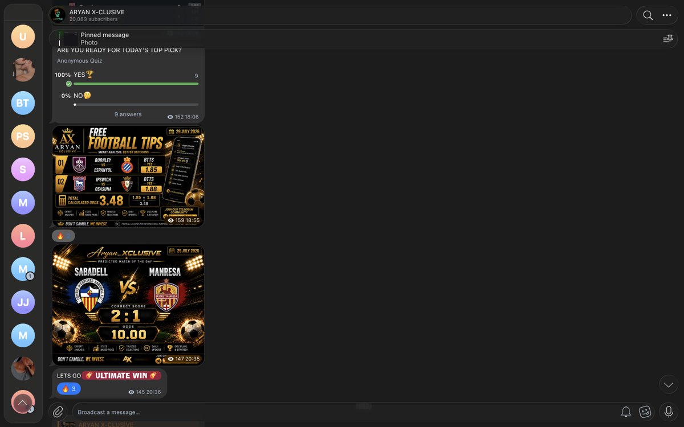The width and height of the screenshot is (684, 427).
Task: Focus the Broadcast a message input field
Action: [x=345, y=412]
